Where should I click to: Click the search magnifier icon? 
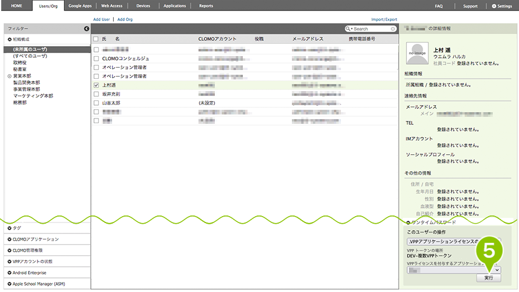[349, 29]
